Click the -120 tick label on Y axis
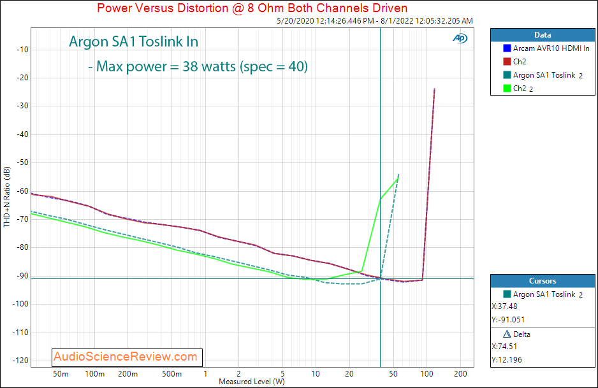 pyautogui.click(x=20, y=361)
